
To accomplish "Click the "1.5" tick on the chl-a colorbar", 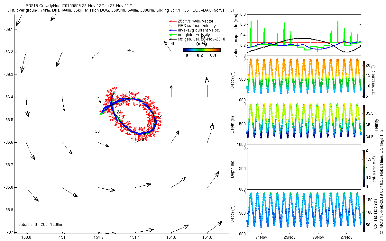I will [369, 159].
